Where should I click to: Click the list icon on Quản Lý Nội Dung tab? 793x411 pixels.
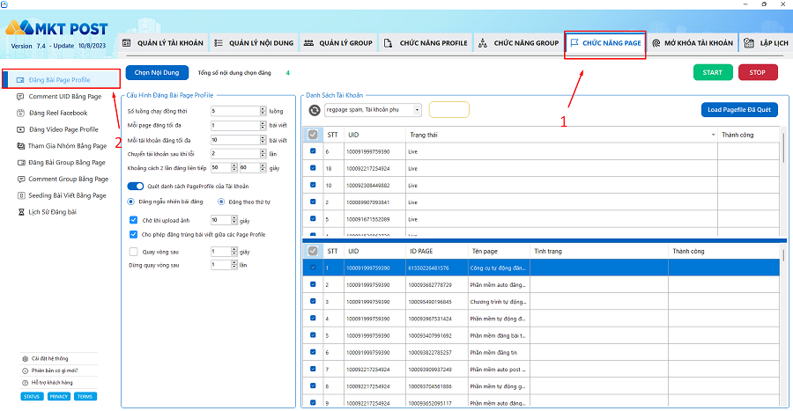(219, 43)
